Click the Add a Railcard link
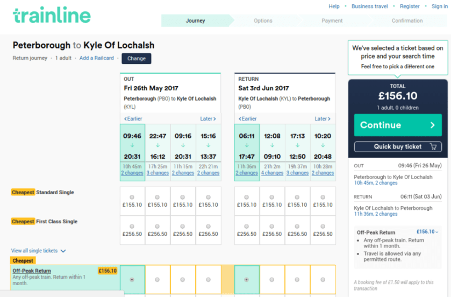This screenshot has width=451, height=297. click(x=97, y=58)
